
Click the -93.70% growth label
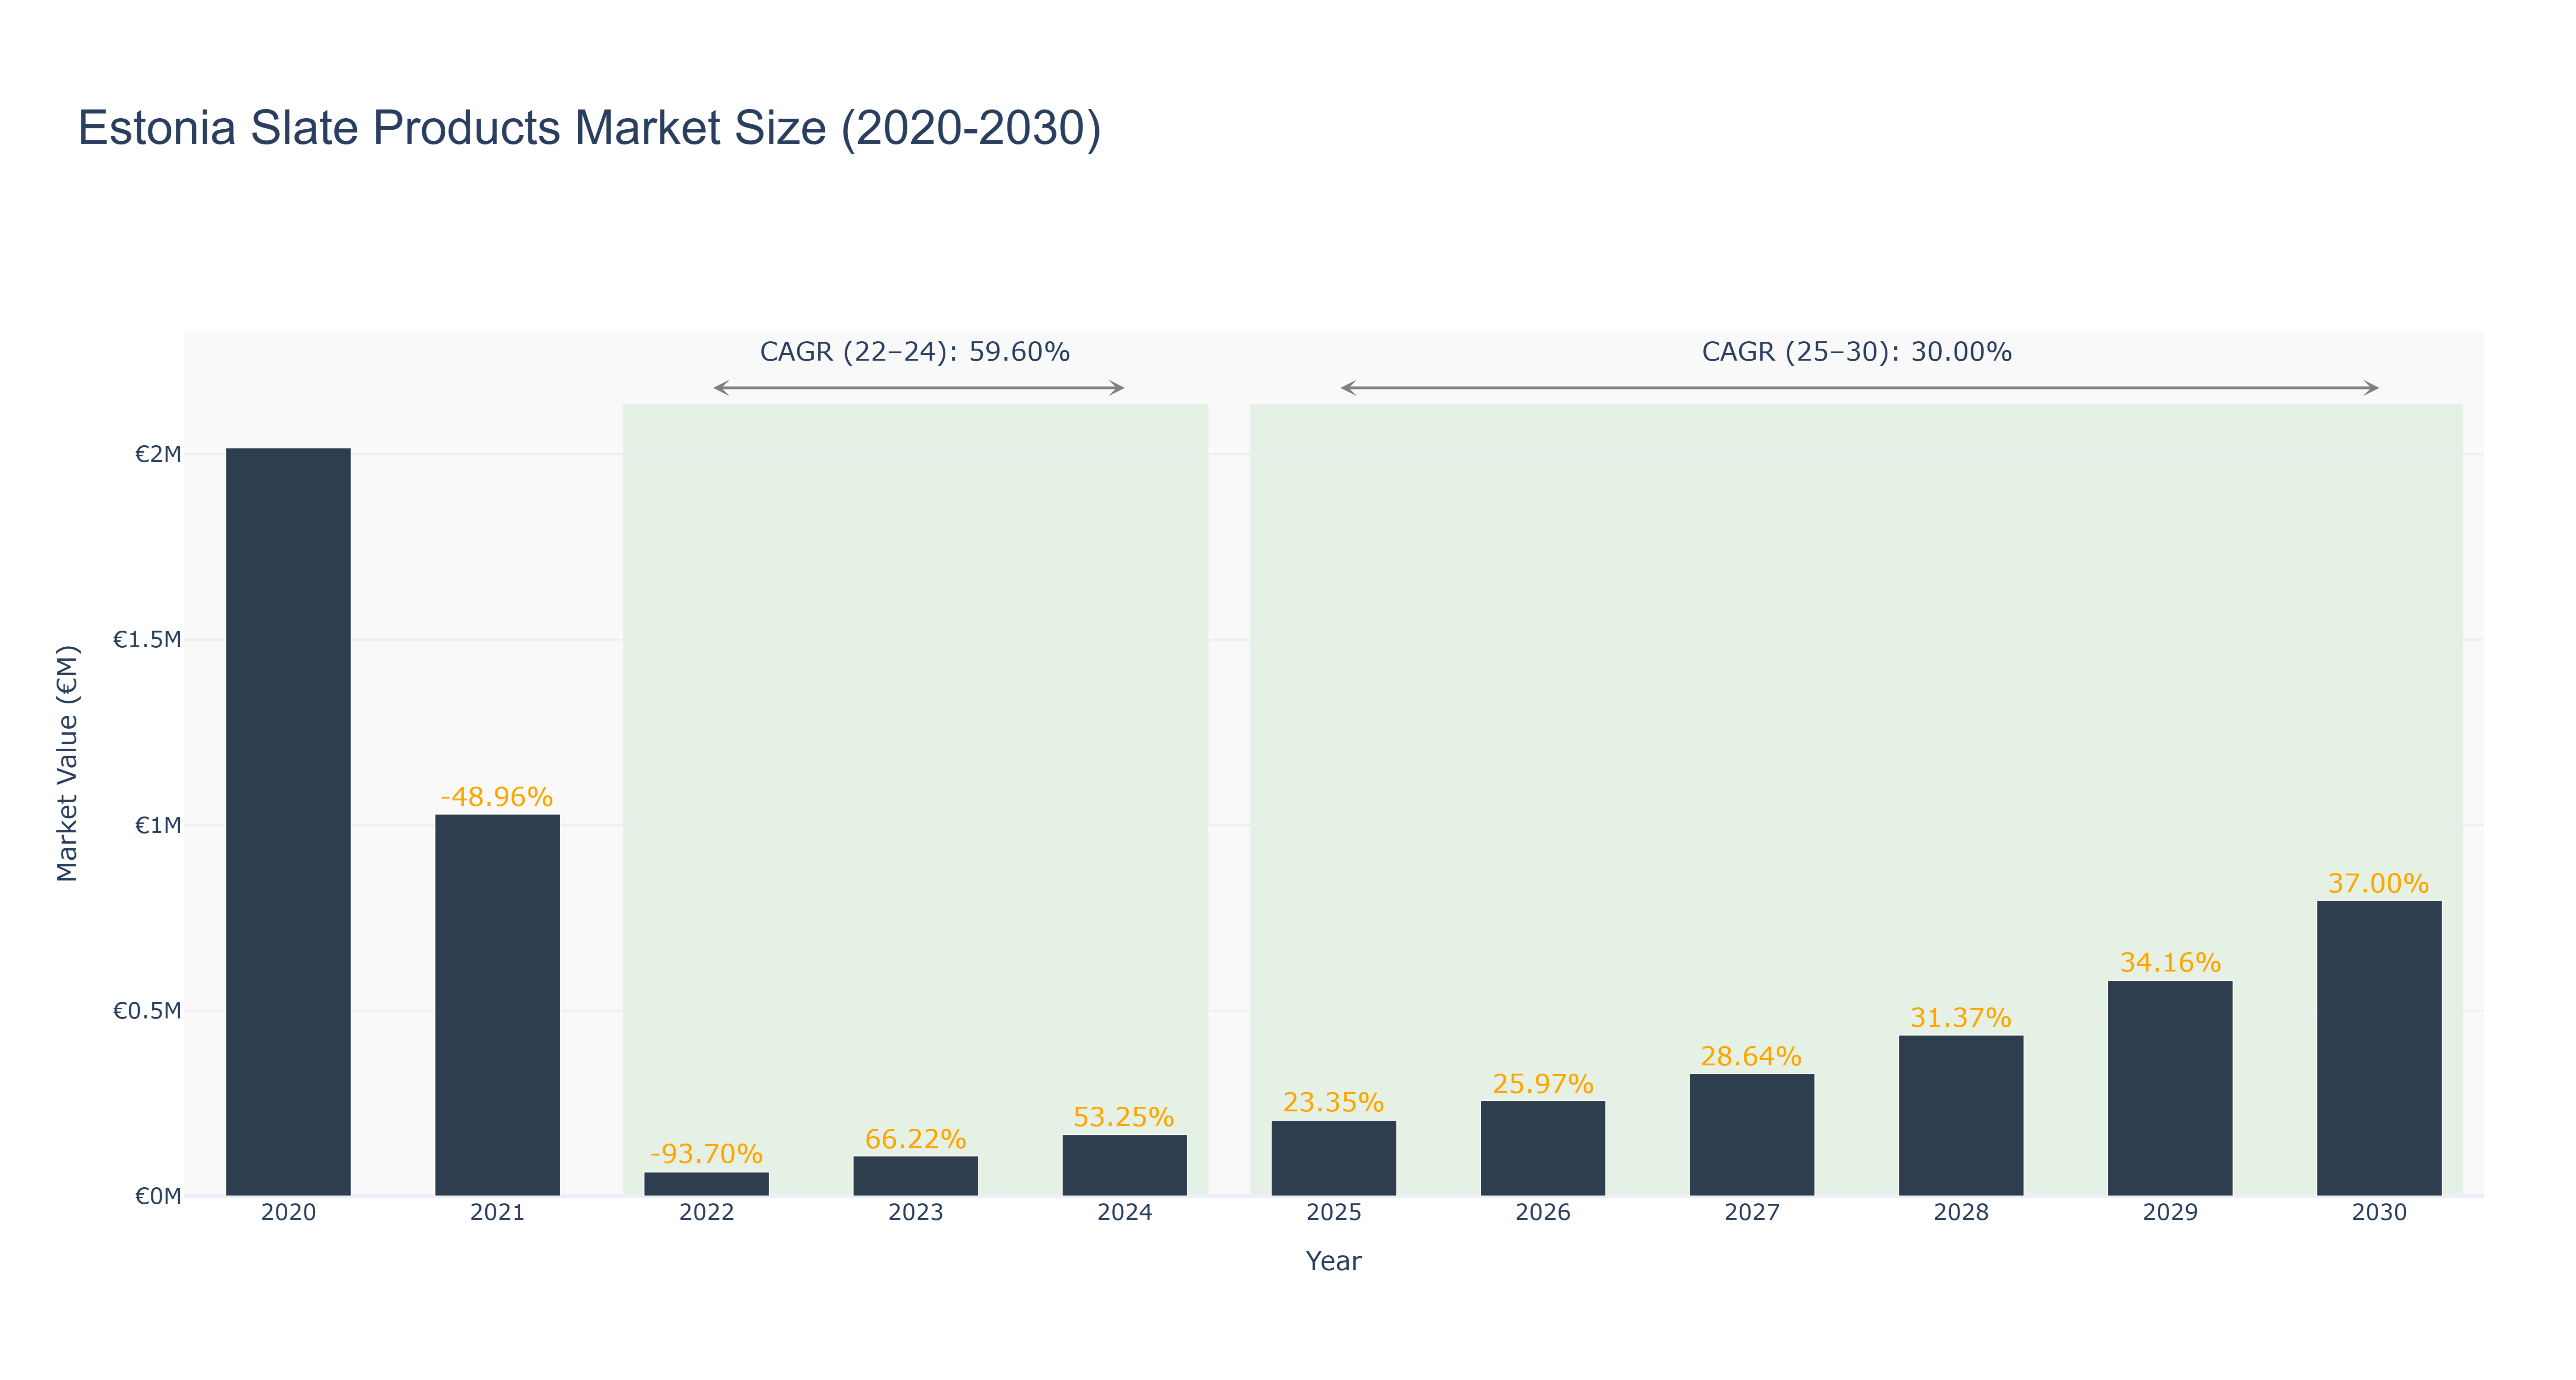point(706,1154)
